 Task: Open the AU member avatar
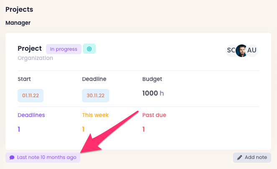252,50
